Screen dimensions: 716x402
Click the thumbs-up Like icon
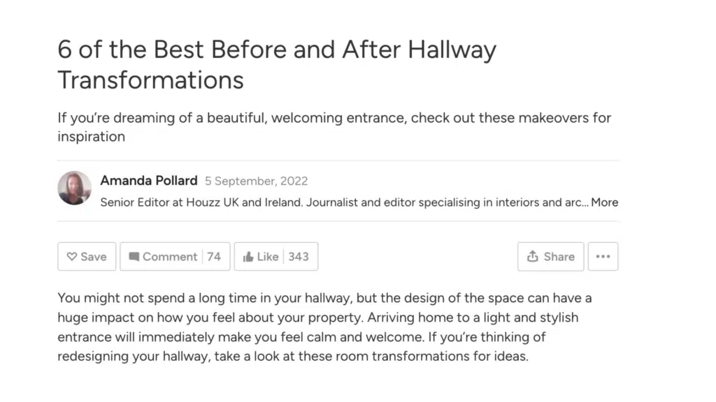[x=250, y=256]
